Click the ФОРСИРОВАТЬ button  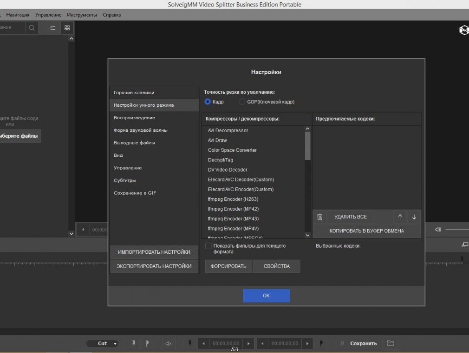point(228,266)
